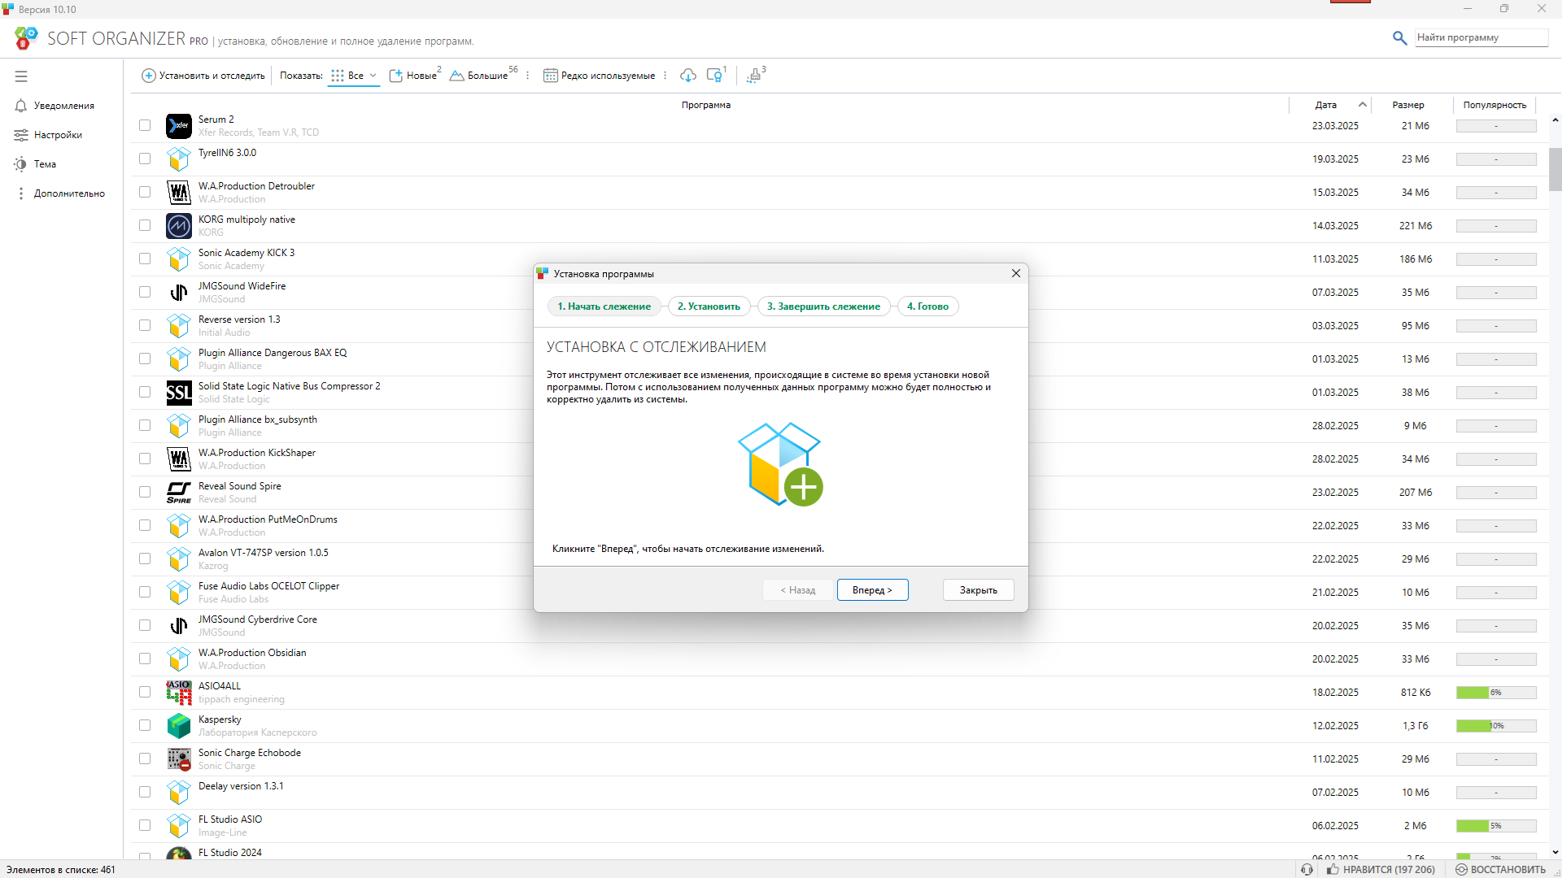Click the ASIO4ALL program icon
This screenshot has height=878, width=1562.
point(179,693)
